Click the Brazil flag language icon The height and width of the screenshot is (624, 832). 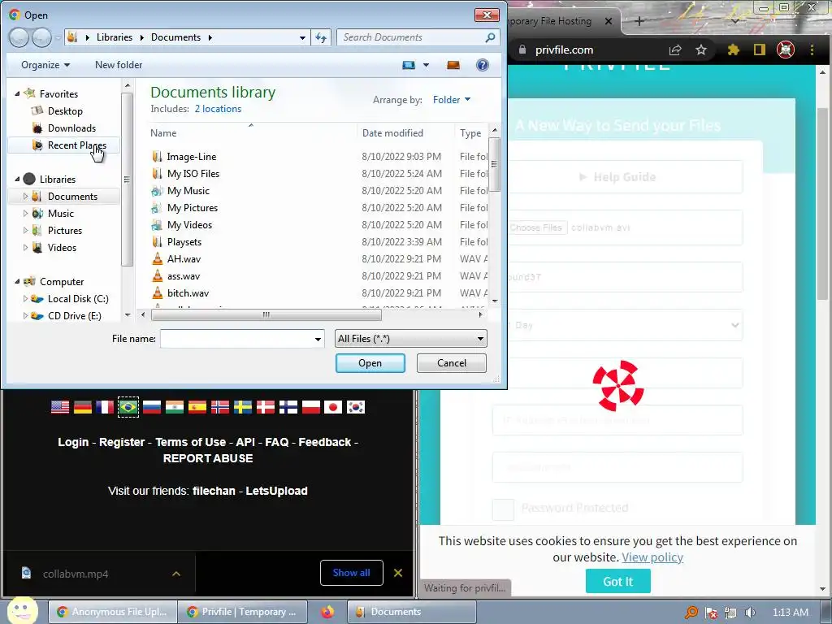128,407
